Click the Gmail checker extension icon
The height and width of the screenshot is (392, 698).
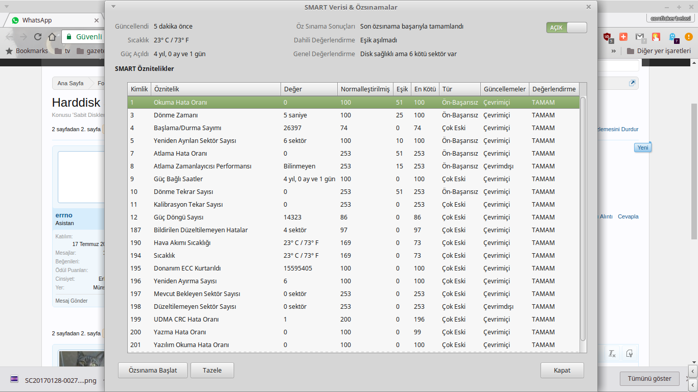[x=640, y=37]
